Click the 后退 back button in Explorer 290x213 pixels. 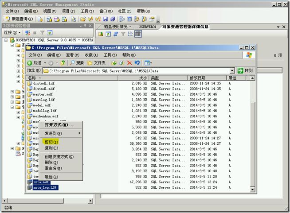(35, 63)
